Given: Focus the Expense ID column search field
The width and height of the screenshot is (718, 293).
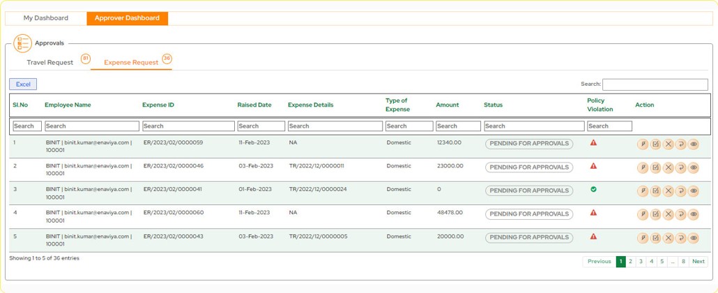Looking at the screenshot, I should (189, 126).
